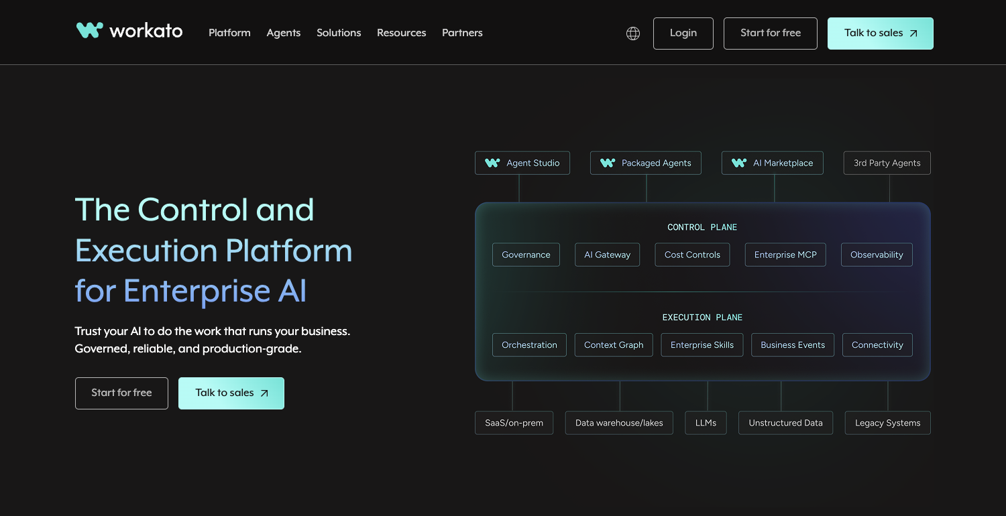Click the Workato icon on AI Marketplace

739,163
